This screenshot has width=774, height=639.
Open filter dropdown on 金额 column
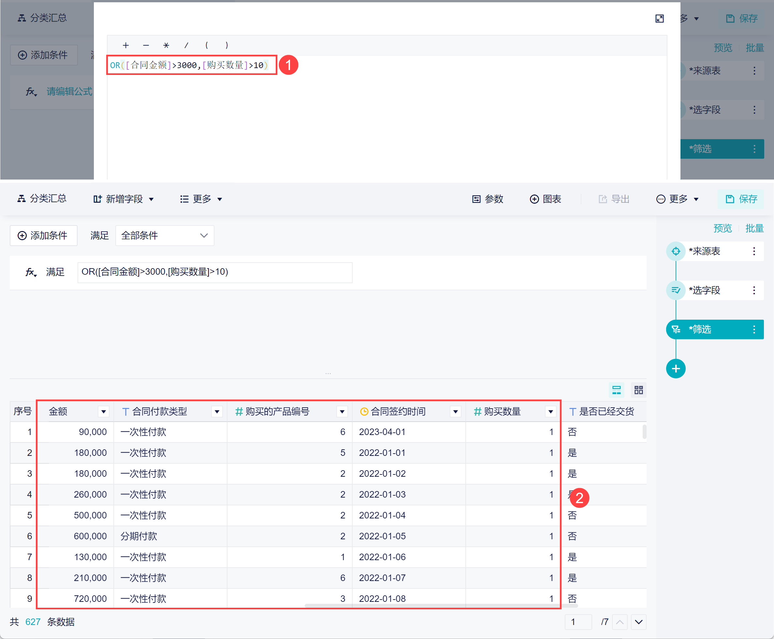click(x=104, y=412)
